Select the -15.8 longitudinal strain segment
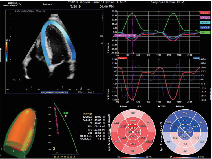The width and height of the screenshot is (212, 159). click(x=132, y=127)
